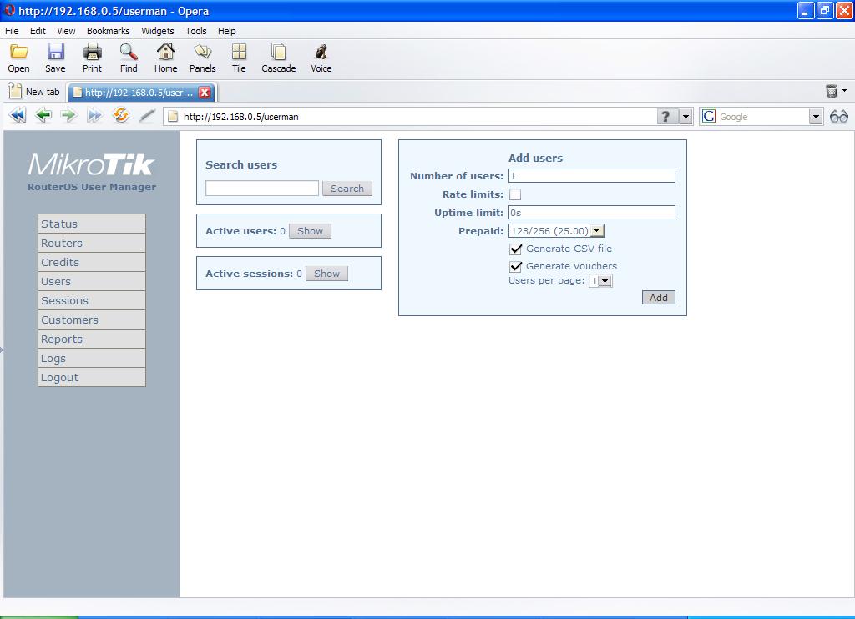Click the Search button in Search users
The image size is (855, 619).
point(347,188)
